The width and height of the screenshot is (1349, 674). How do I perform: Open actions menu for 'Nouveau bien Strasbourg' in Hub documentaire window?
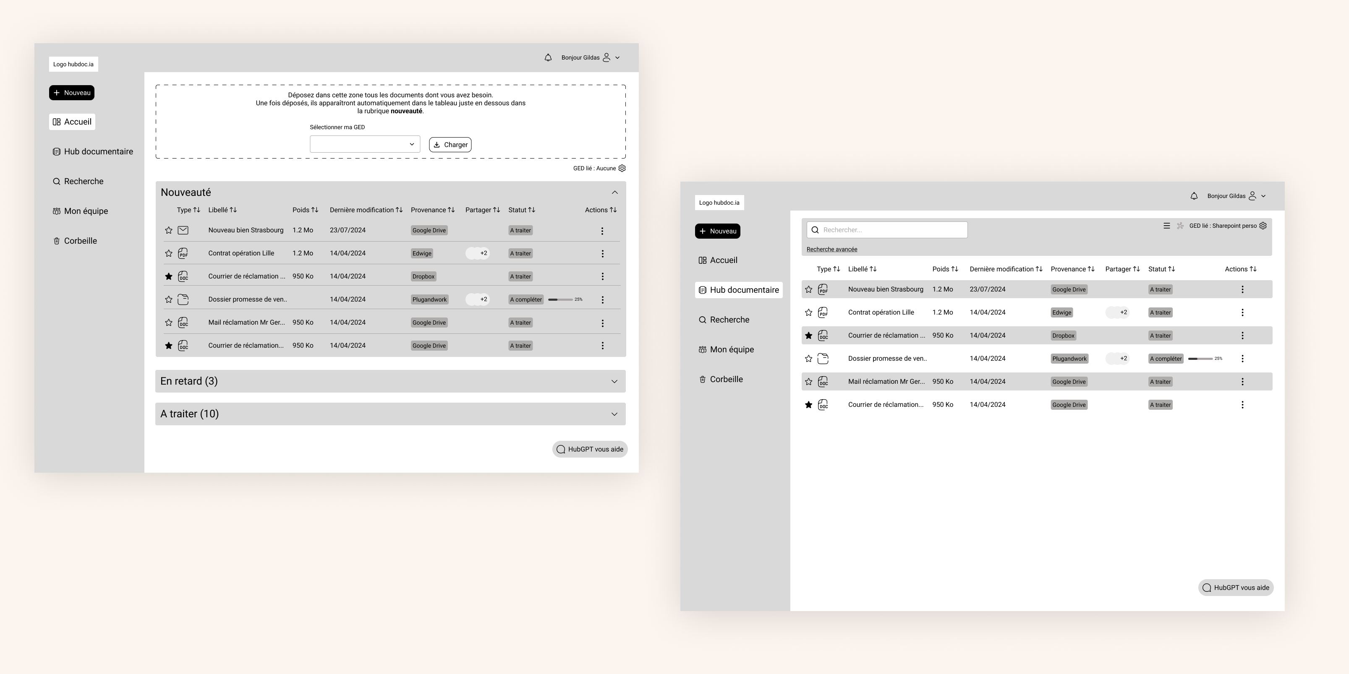[x=1242, y=289]
